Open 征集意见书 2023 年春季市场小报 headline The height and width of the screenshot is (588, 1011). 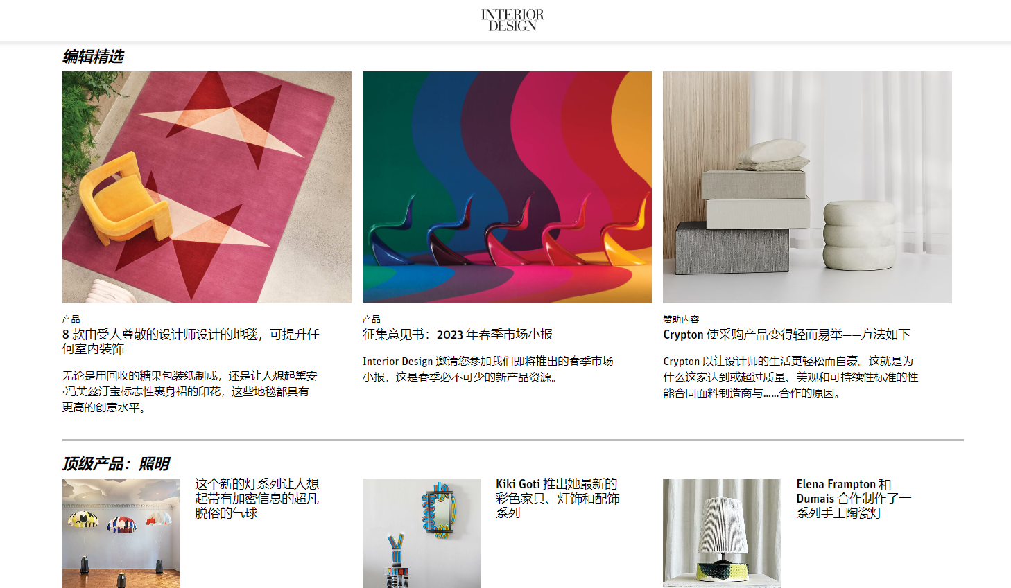coord(458,335)
